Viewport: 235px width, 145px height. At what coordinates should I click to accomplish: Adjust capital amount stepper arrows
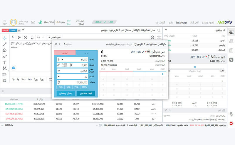pos(58,82)
